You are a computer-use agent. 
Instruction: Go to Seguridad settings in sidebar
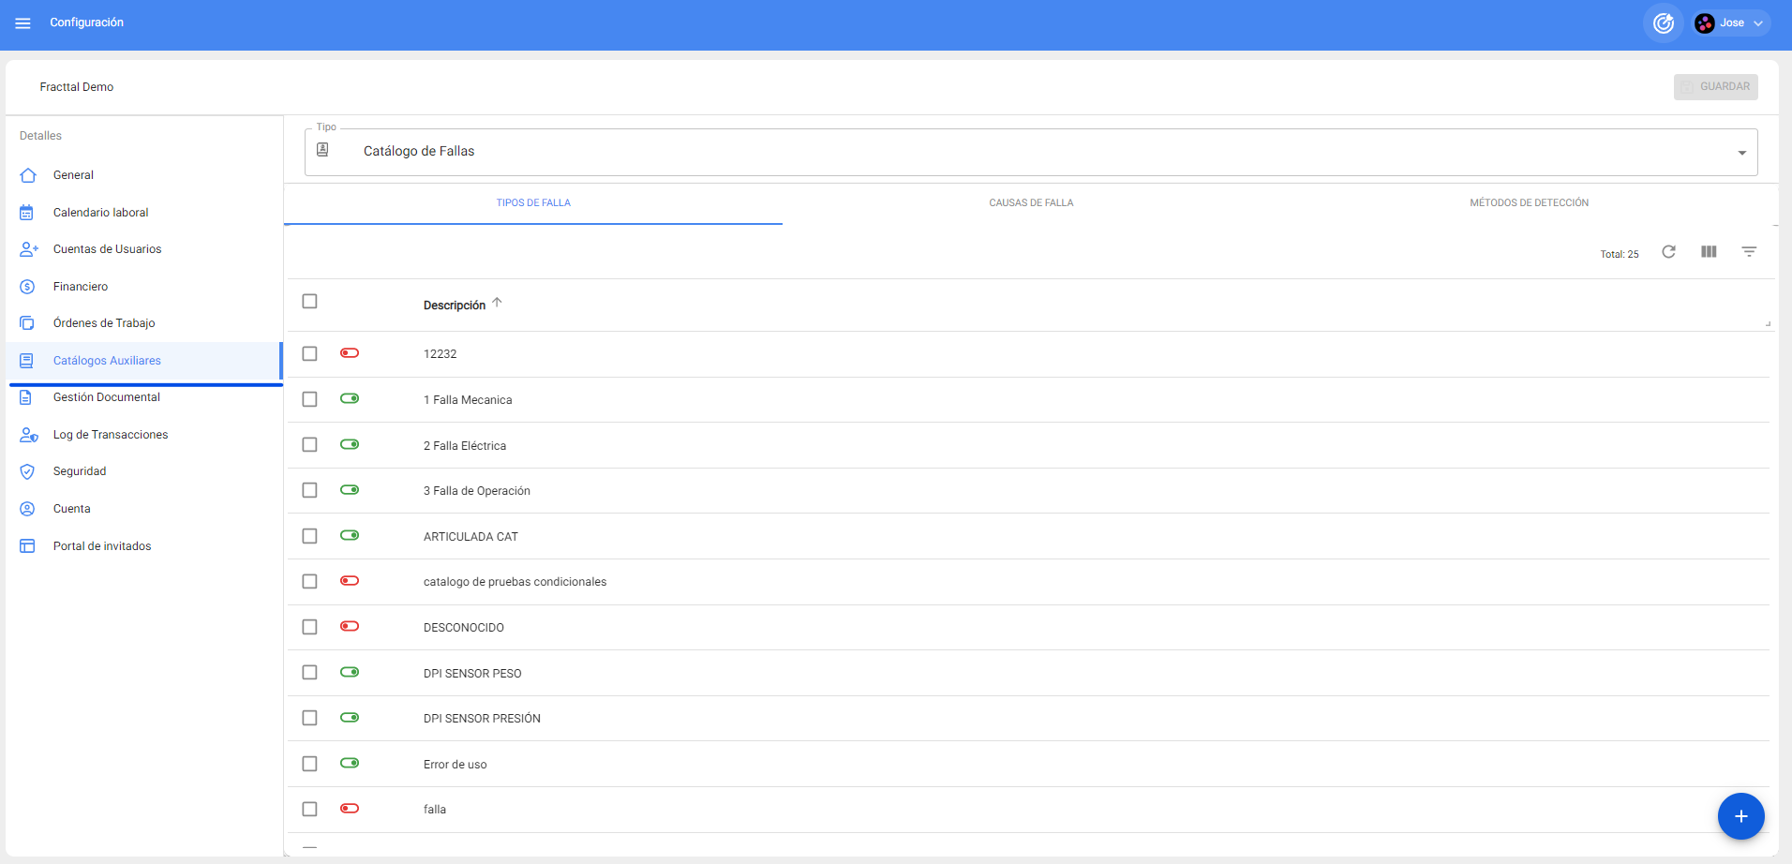[x=80, y=471]
